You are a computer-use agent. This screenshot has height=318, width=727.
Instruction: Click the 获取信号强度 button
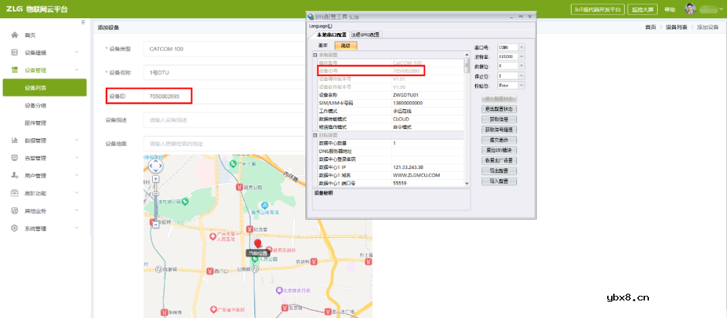[x=499, y=129]
